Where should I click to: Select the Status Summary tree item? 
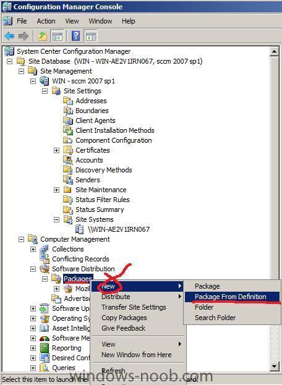(100, 209)
